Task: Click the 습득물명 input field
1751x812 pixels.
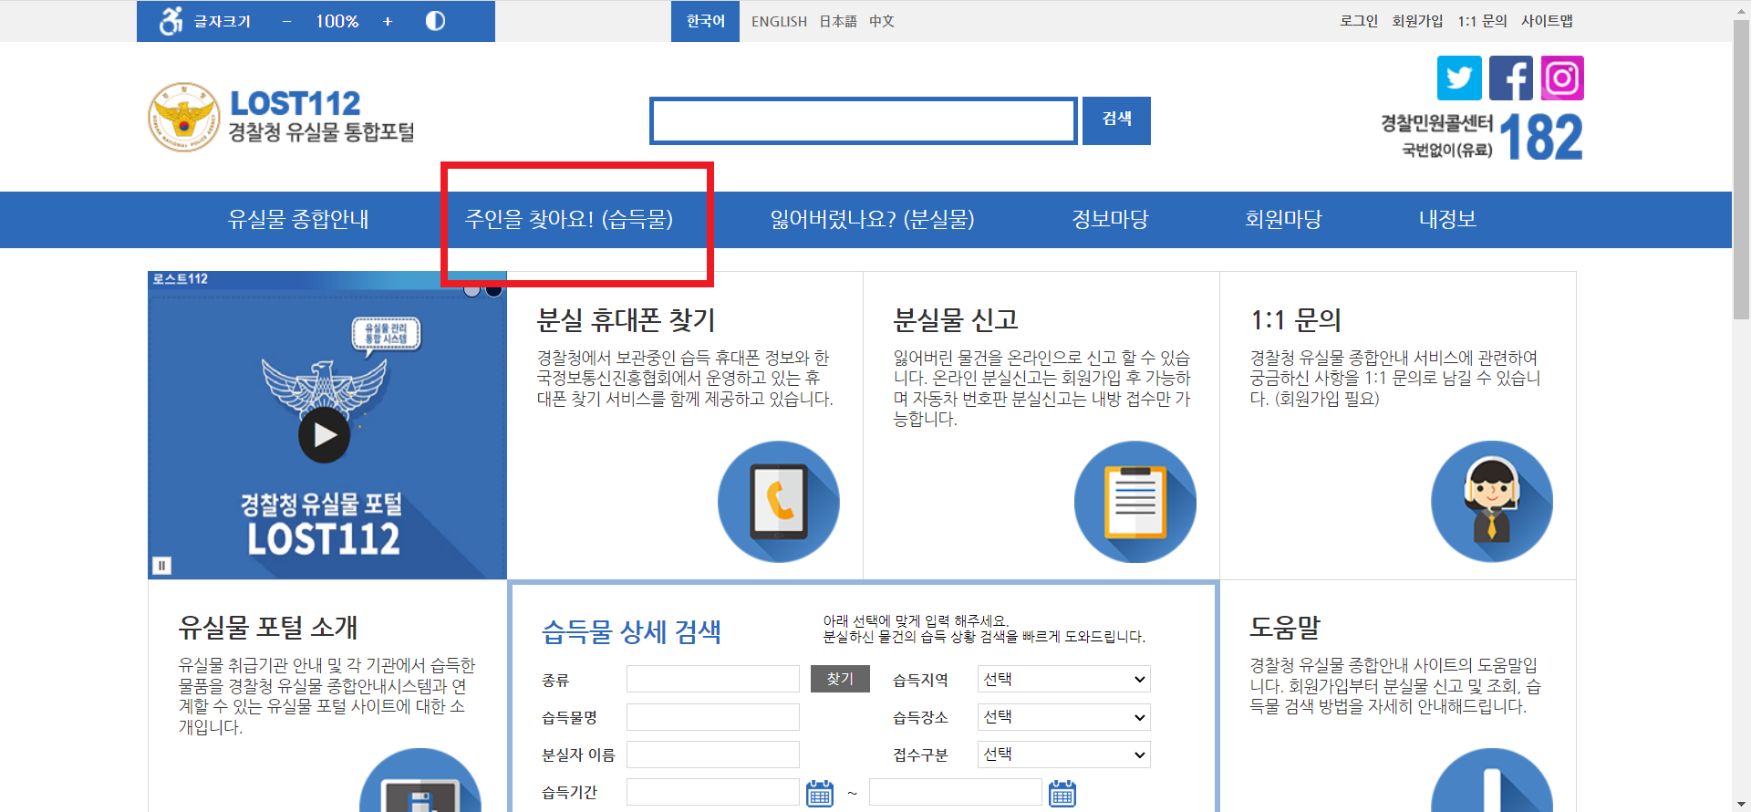Action: [713, 717]
